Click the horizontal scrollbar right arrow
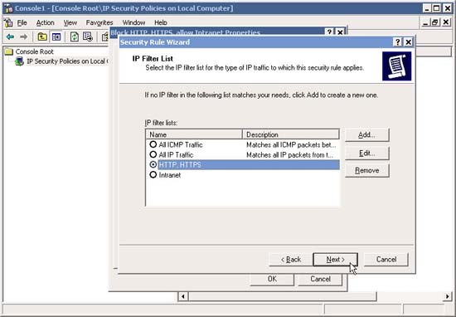Viewport: 456px width, 317px height. pyautogui.click(x=447, y=296)
